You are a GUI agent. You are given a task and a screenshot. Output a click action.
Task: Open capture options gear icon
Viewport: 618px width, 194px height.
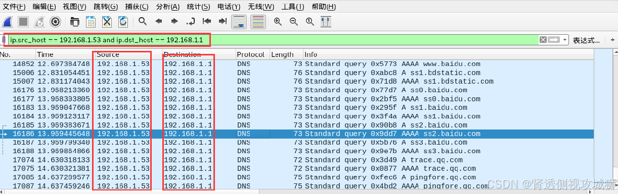point(55,21)
